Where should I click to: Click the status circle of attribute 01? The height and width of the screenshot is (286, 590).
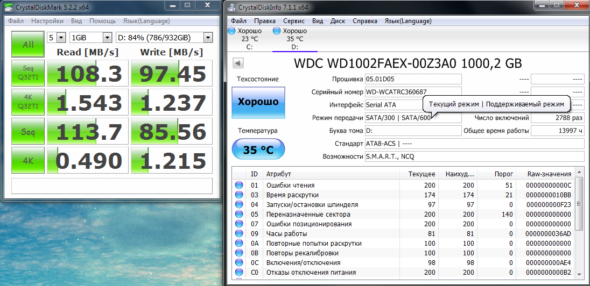click(239, 185)
